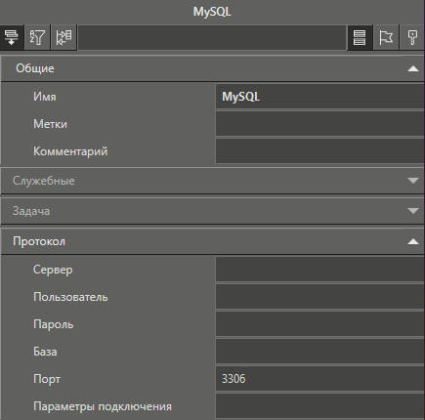Viewport: 425px width, 420px height.
Task: Select the Метки property label
Action: click(50, 124)
